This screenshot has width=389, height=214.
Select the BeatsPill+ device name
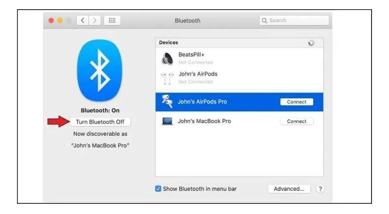coord(191,54)
